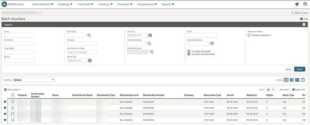Click the Membership Level column header
Image resolution: width=310 pixels, height=125 pixels.
129,95
